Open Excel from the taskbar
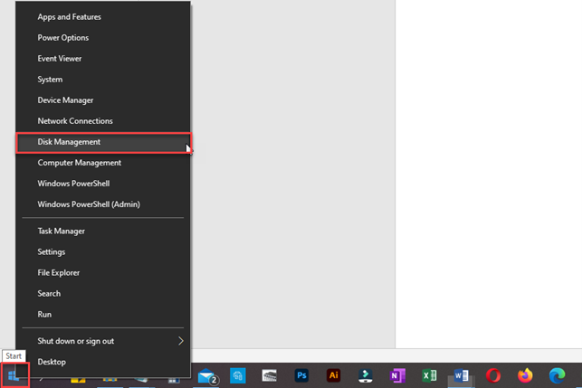 pyautogui.click(x=429, y=376)
